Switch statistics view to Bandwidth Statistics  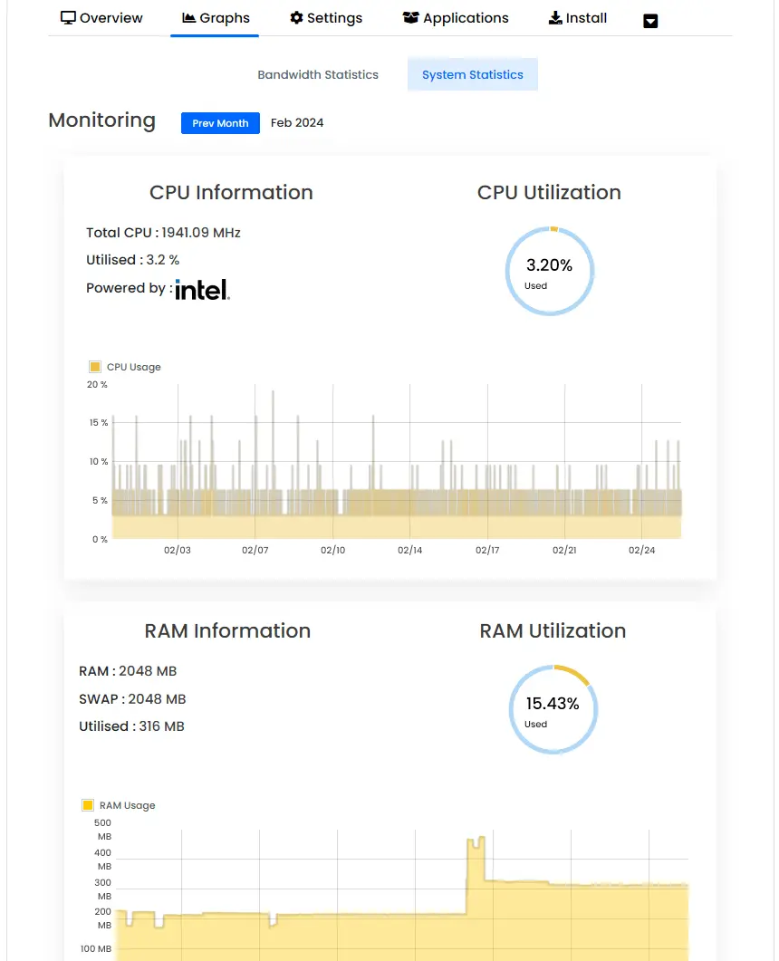pos(318,74)
